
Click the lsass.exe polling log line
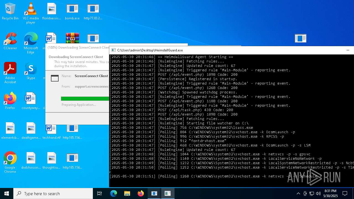tap(181, 128)
